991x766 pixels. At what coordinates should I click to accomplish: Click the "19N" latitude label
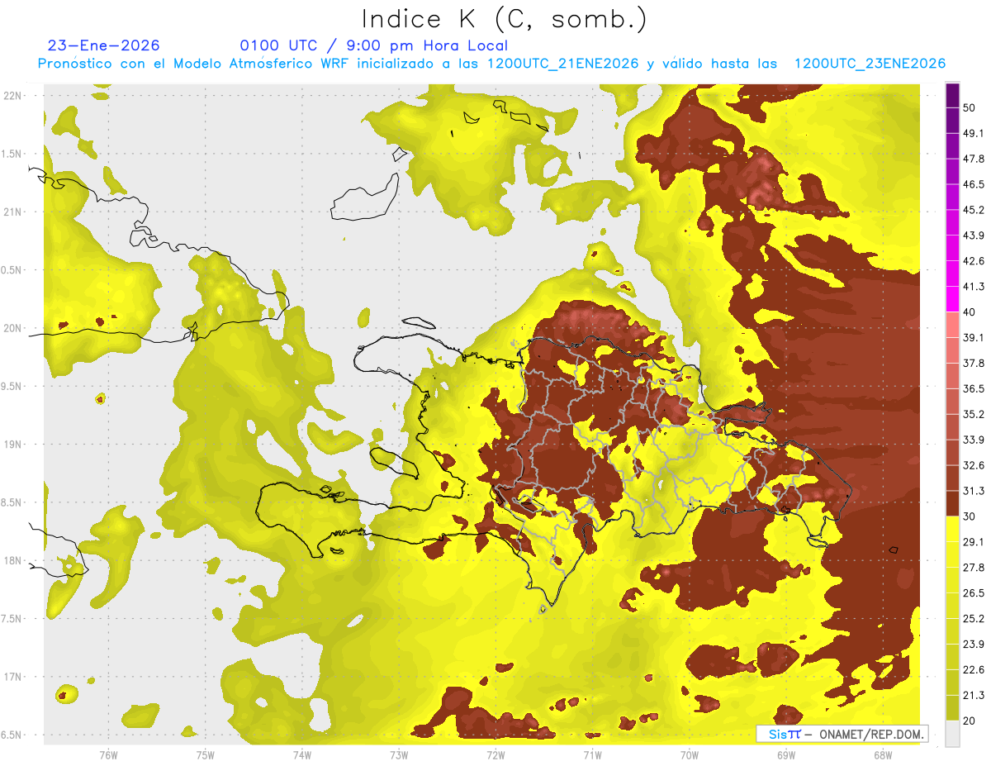(x=12, y=445)
